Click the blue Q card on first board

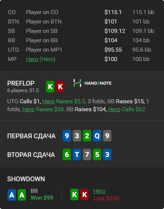point(97,136)
